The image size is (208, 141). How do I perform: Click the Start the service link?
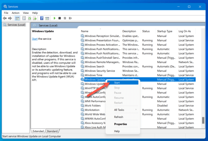[x=35, y=39]
